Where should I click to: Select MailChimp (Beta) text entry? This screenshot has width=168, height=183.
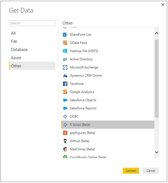[82, 149]
